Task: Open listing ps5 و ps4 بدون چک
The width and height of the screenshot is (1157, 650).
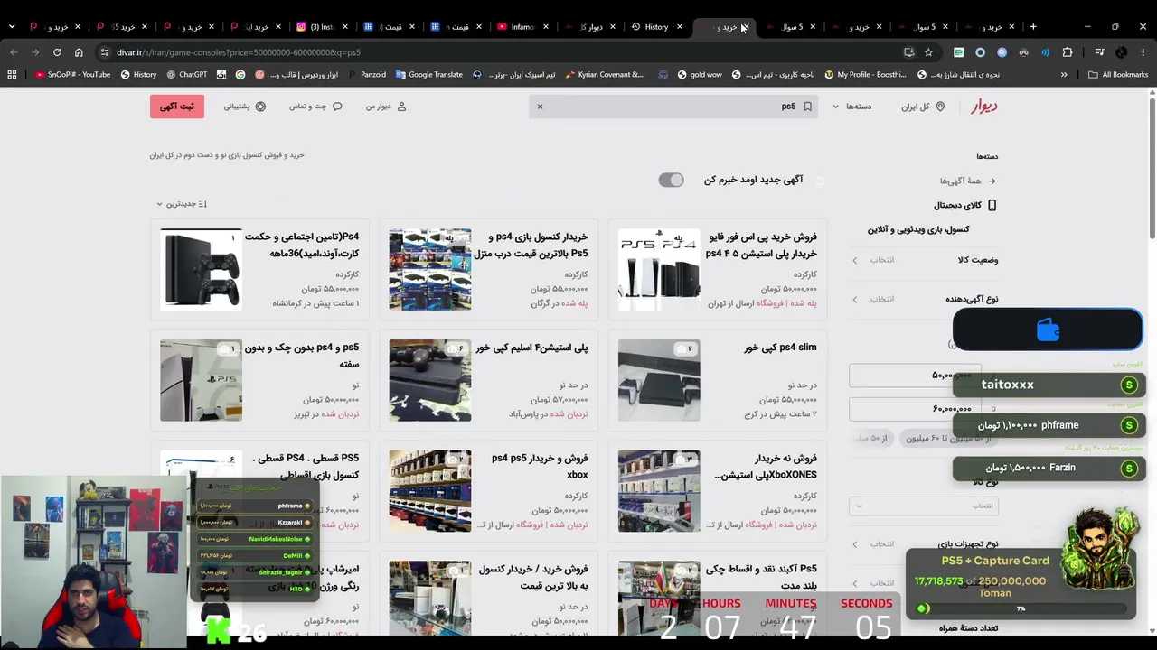Action: point(259,380)
